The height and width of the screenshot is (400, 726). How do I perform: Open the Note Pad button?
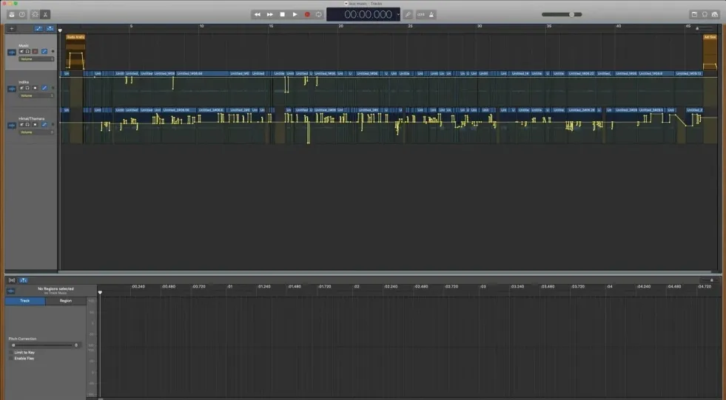pyautogui.click(x=694, y=14)
